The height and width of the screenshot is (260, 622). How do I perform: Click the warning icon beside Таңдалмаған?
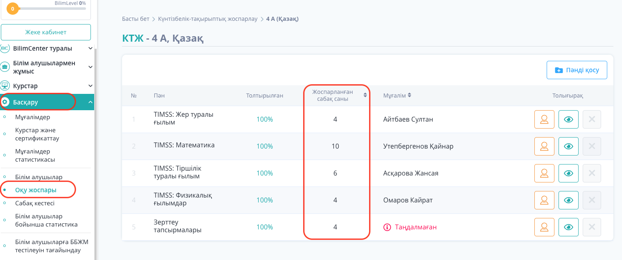point(387,227)
